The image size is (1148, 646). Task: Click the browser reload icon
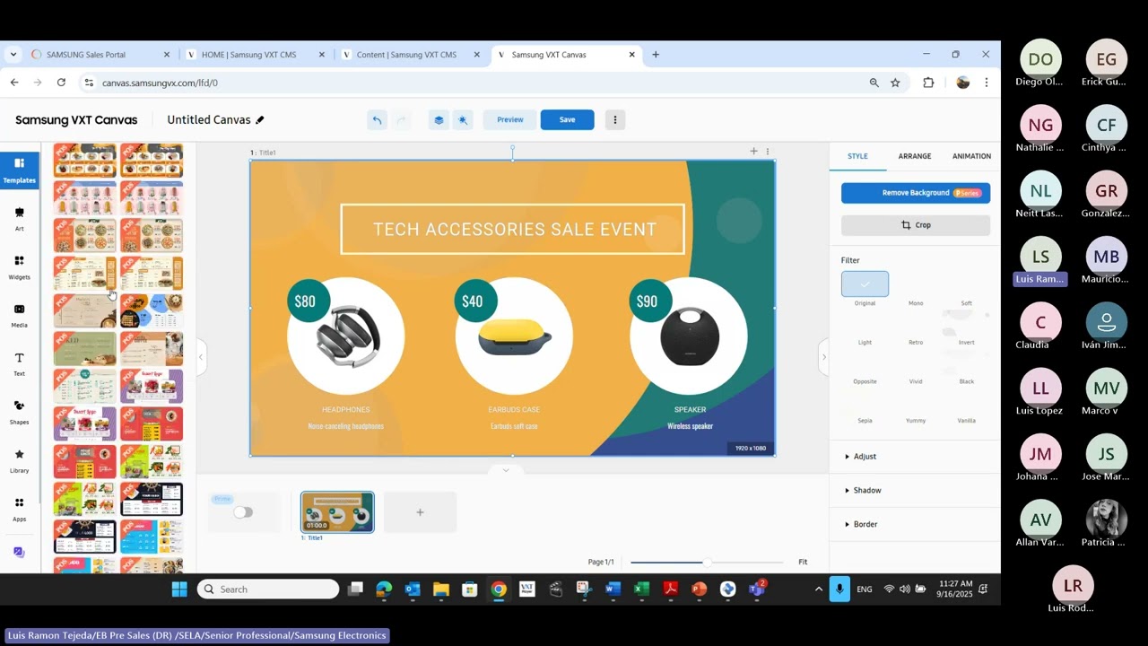61,82
